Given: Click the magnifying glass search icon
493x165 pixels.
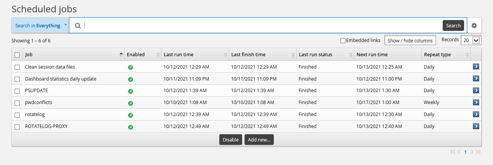Looking at the screenshot, I should click(x=78, y=26).
